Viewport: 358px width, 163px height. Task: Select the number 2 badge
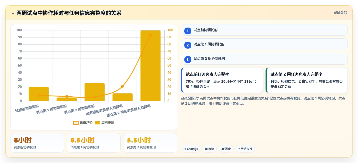point(188,45)
